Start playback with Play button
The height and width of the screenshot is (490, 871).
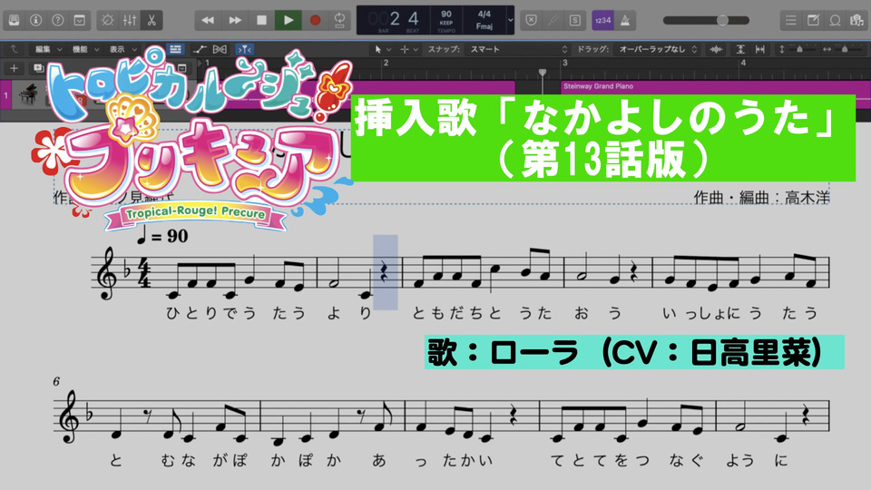coord(289,21)
